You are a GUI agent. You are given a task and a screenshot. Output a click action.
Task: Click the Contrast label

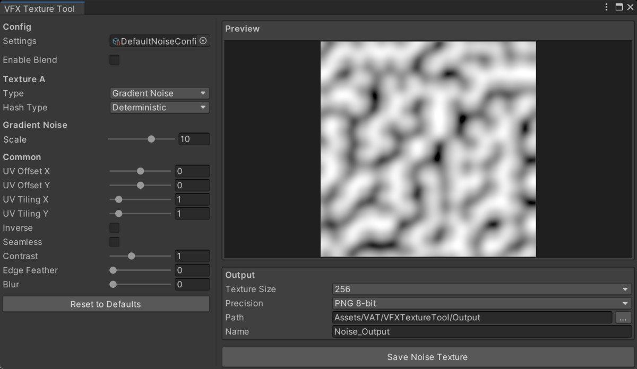[20, 256]
